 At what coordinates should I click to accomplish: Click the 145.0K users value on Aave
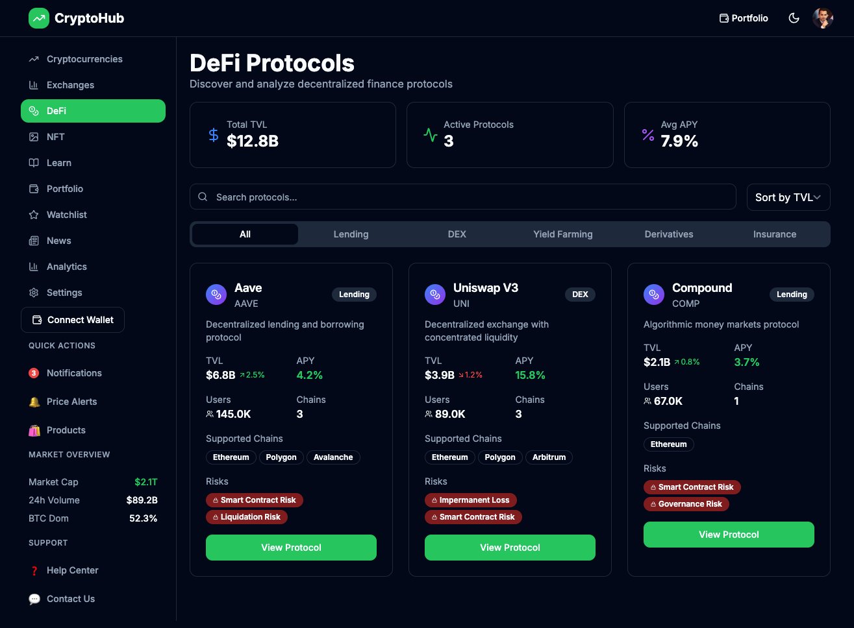[x=233, y=414]
